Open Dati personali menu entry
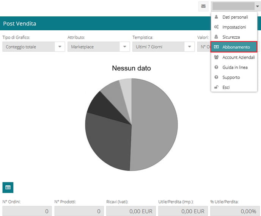 [234, 17]
